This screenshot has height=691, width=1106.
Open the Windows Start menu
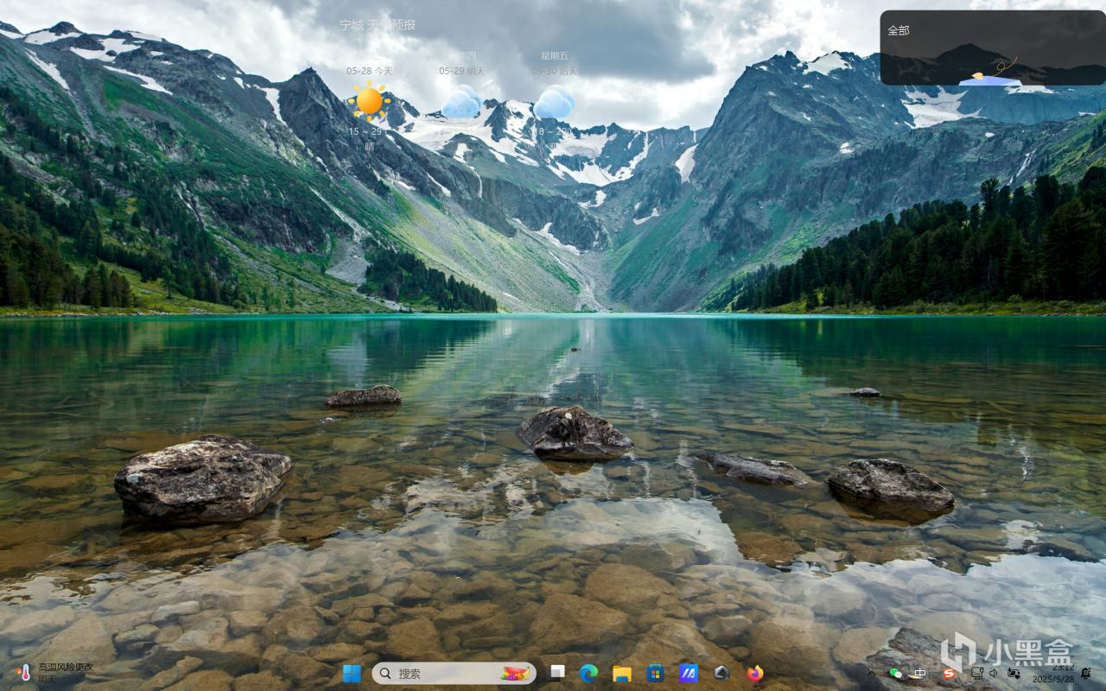pyautogui.click(x=352, y=674)
